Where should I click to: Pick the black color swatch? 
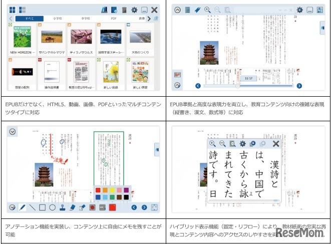pyautogui.click(x=126, y=197)
